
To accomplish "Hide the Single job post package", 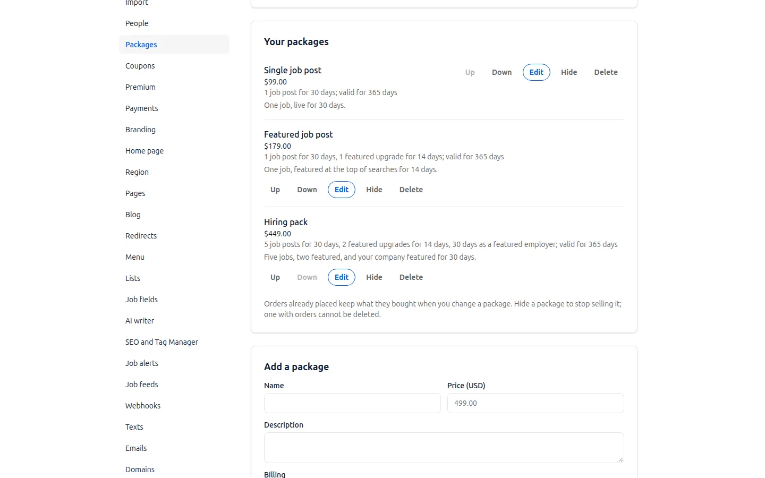I will tap(569, 72).
